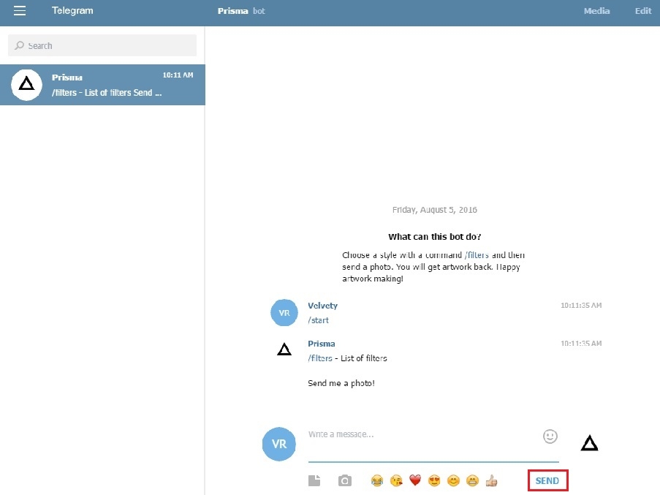Click 'What can this bot do?' heading

(435, 237)
